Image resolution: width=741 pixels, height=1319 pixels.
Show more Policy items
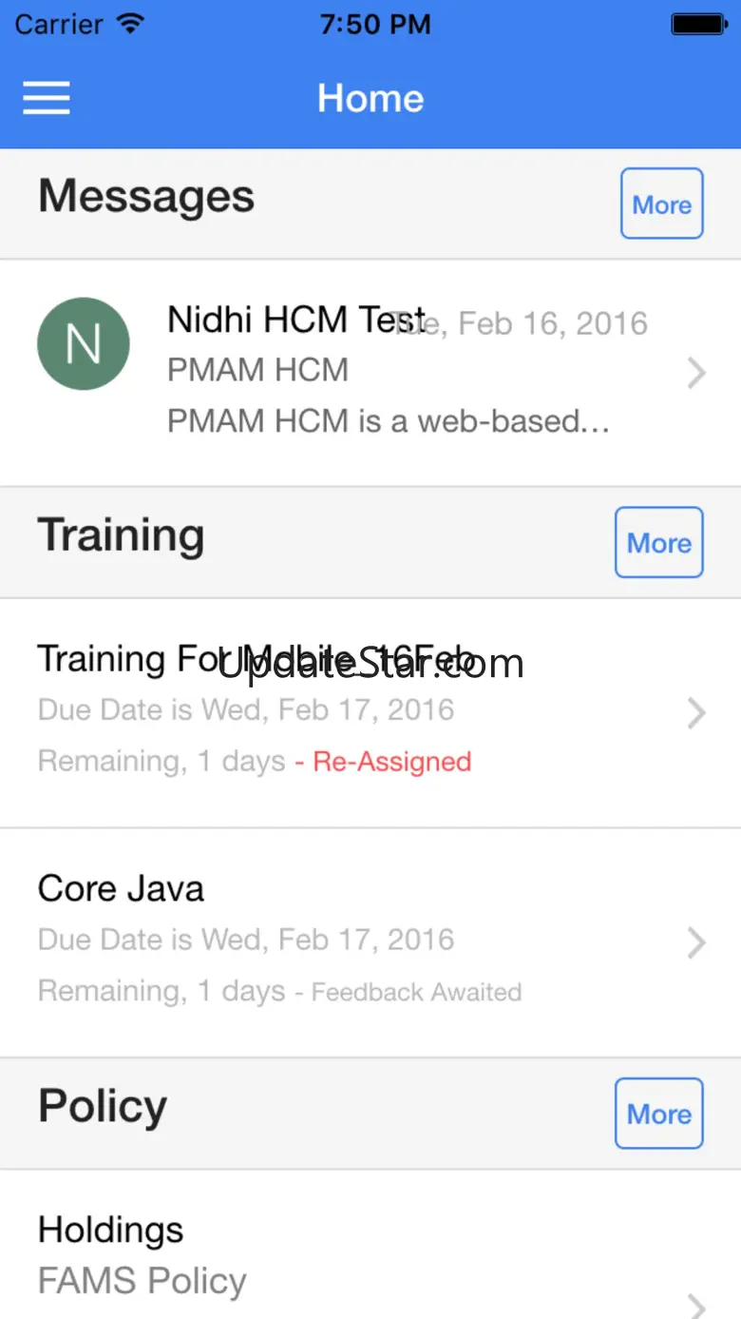(x=658, y=1114)
